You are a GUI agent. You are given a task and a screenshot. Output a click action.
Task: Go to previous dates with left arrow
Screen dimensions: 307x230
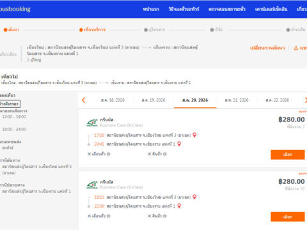tap(84, 100)
